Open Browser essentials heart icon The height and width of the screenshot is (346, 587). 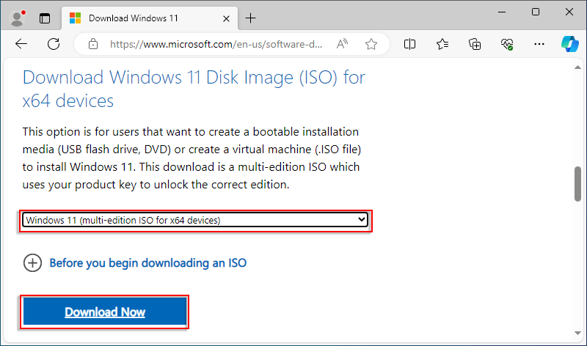coord(507,44)
